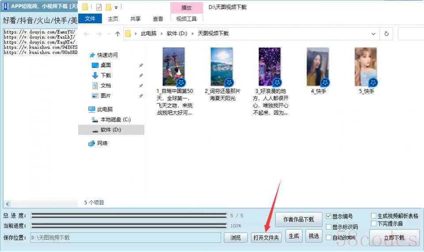Click the Explorer forward arrow
The image size is (424, 252).
pyautogui.click(x=99, y=34)
